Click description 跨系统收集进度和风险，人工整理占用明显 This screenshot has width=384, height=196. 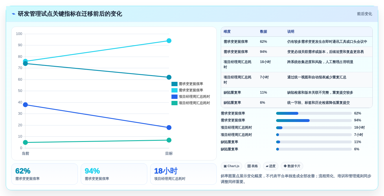pos(320,62)
